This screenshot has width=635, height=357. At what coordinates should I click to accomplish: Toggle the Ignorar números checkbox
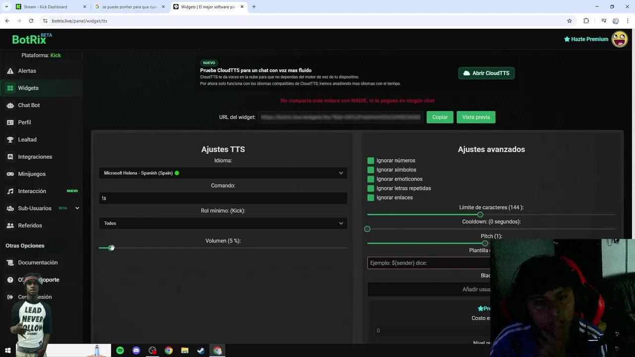[x=371, y=161]
